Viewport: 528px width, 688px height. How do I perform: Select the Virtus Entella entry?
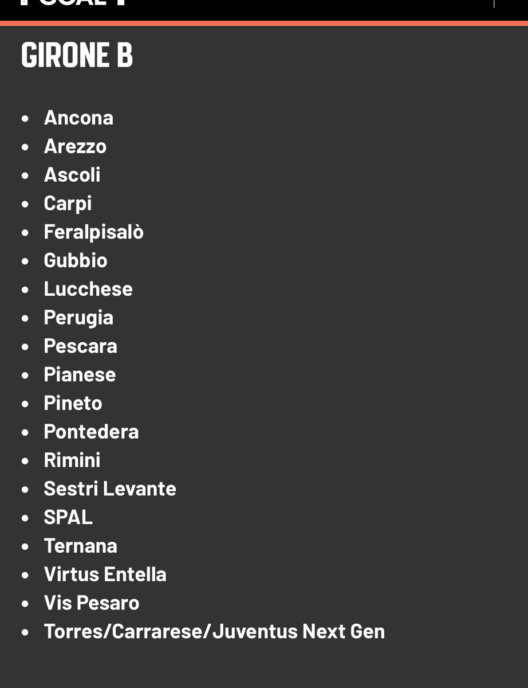105,574
